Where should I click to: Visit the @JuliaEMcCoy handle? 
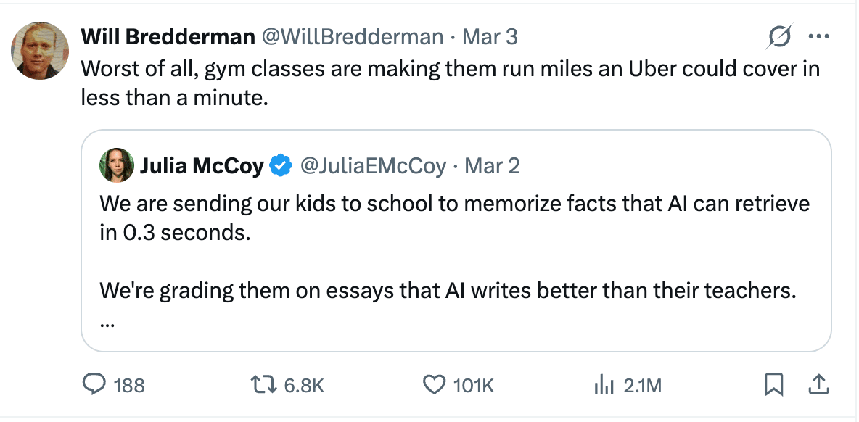373,166
